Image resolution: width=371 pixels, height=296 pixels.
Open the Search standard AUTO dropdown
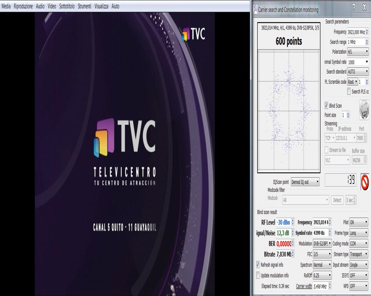click(x=358, y=71)
